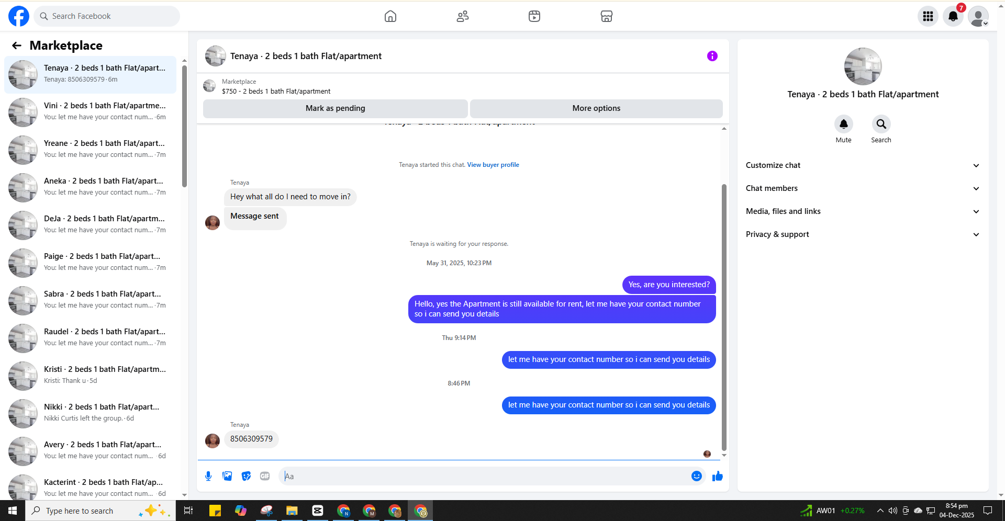Open the notifications bell with badge 7
Viewport: 1005px width, 521px height.
pyautogui.click(x=953, y=16)
